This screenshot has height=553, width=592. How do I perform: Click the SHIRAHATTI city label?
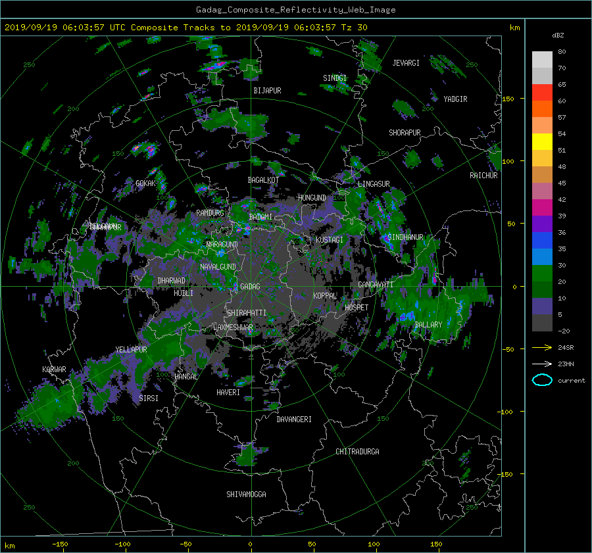pos(247,313)
